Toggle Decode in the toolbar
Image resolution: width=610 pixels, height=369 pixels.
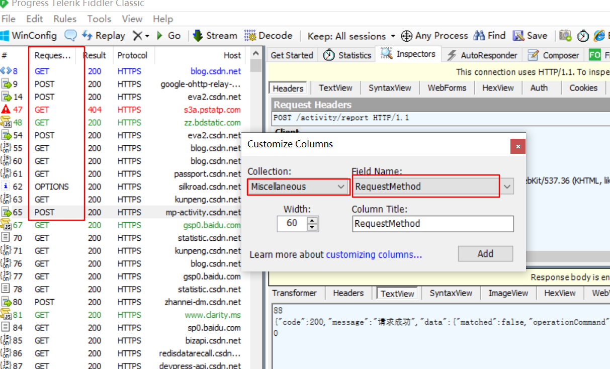(x=268, y=36)
